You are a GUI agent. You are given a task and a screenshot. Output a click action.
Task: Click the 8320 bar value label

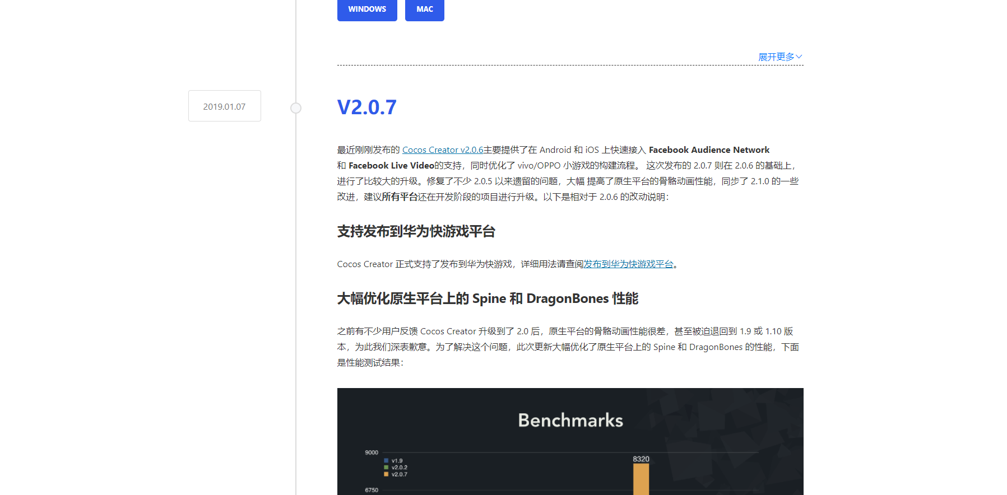pyautogui.click(x=641, y=459)
